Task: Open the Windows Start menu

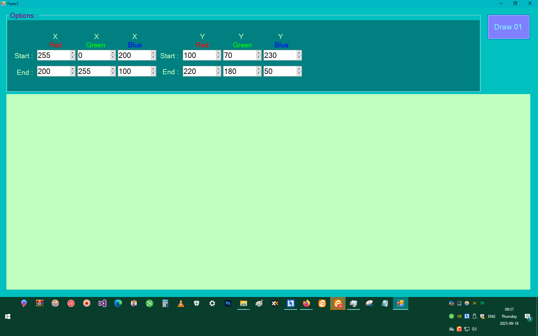Action: pos(8,316)
